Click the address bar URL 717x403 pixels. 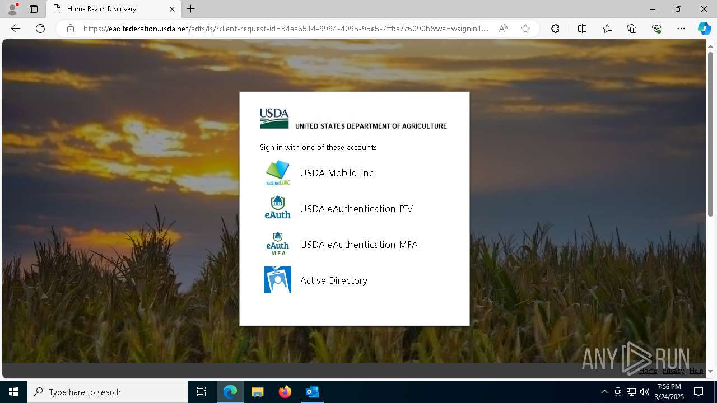tap(286, 29)
